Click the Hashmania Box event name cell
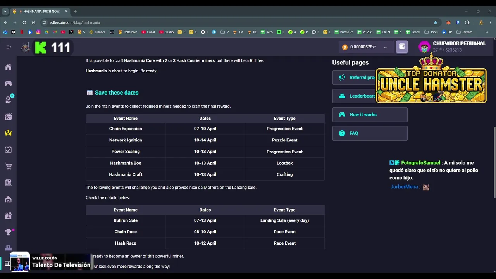The width and height of the screenshot is (496, 279). 126,163
